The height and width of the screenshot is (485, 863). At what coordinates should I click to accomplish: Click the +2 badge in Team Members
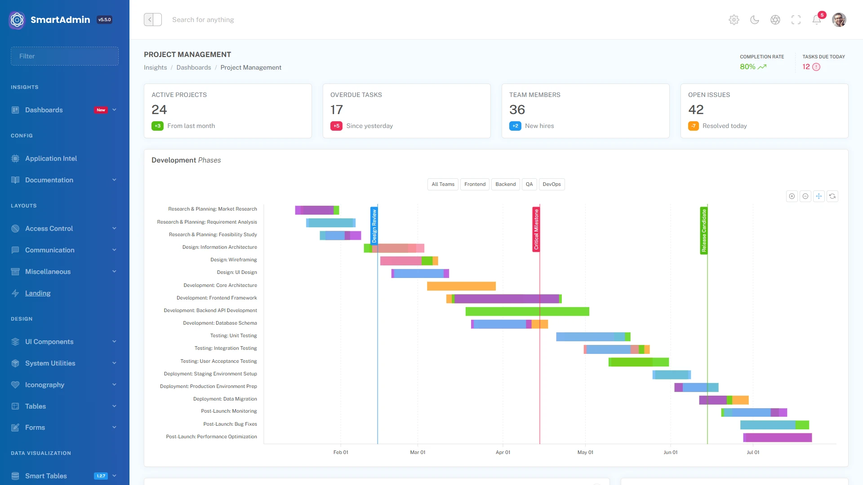pyautogui.click(x=515, y=126)
